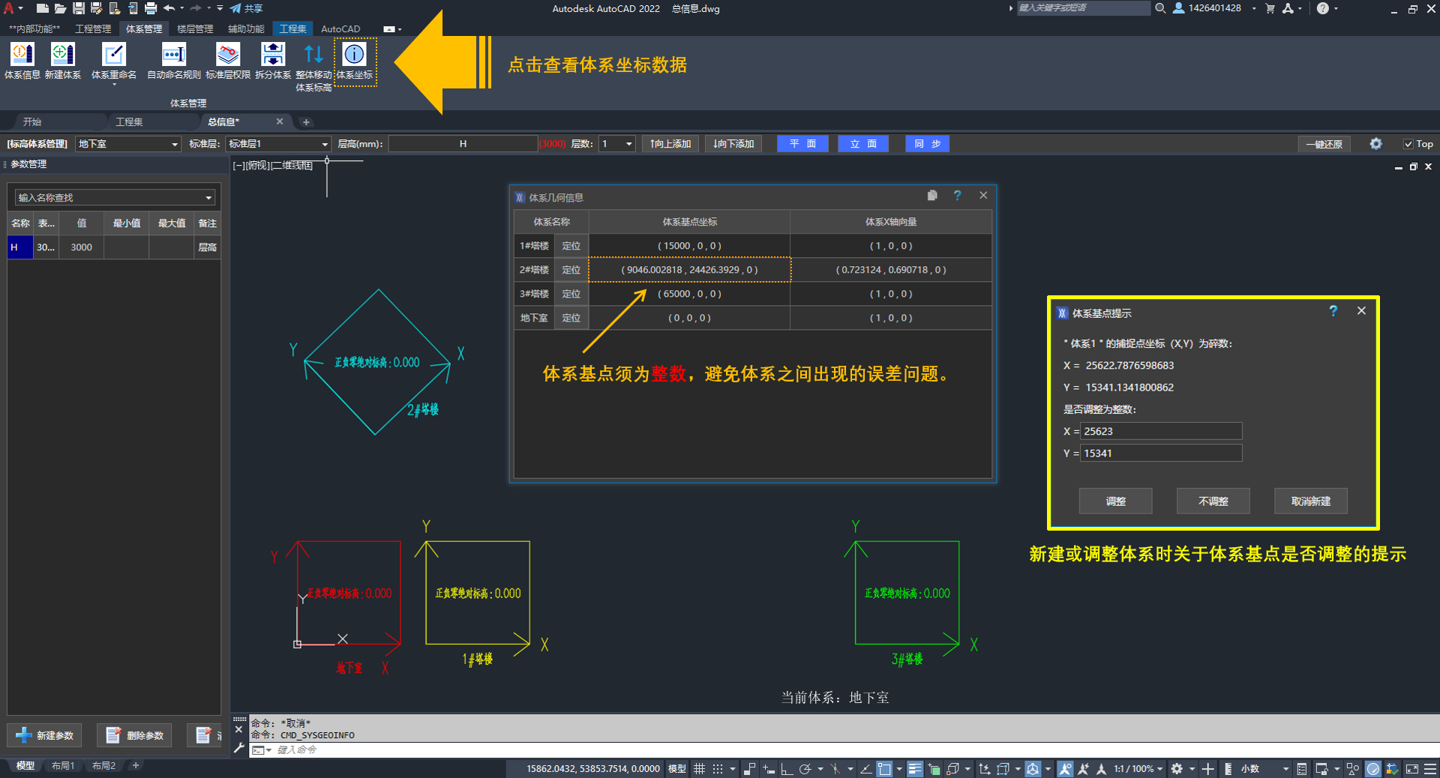
Task: Click the 自动命名规则 icon
Action: point(173,55)
